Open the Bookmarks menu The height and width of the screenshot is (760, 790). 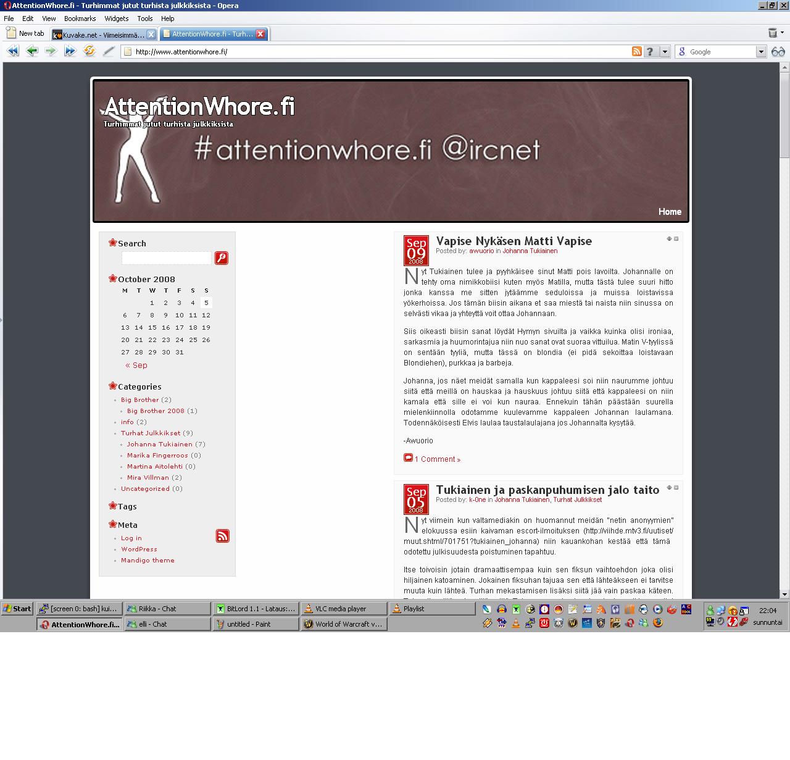tap(80, 19)
